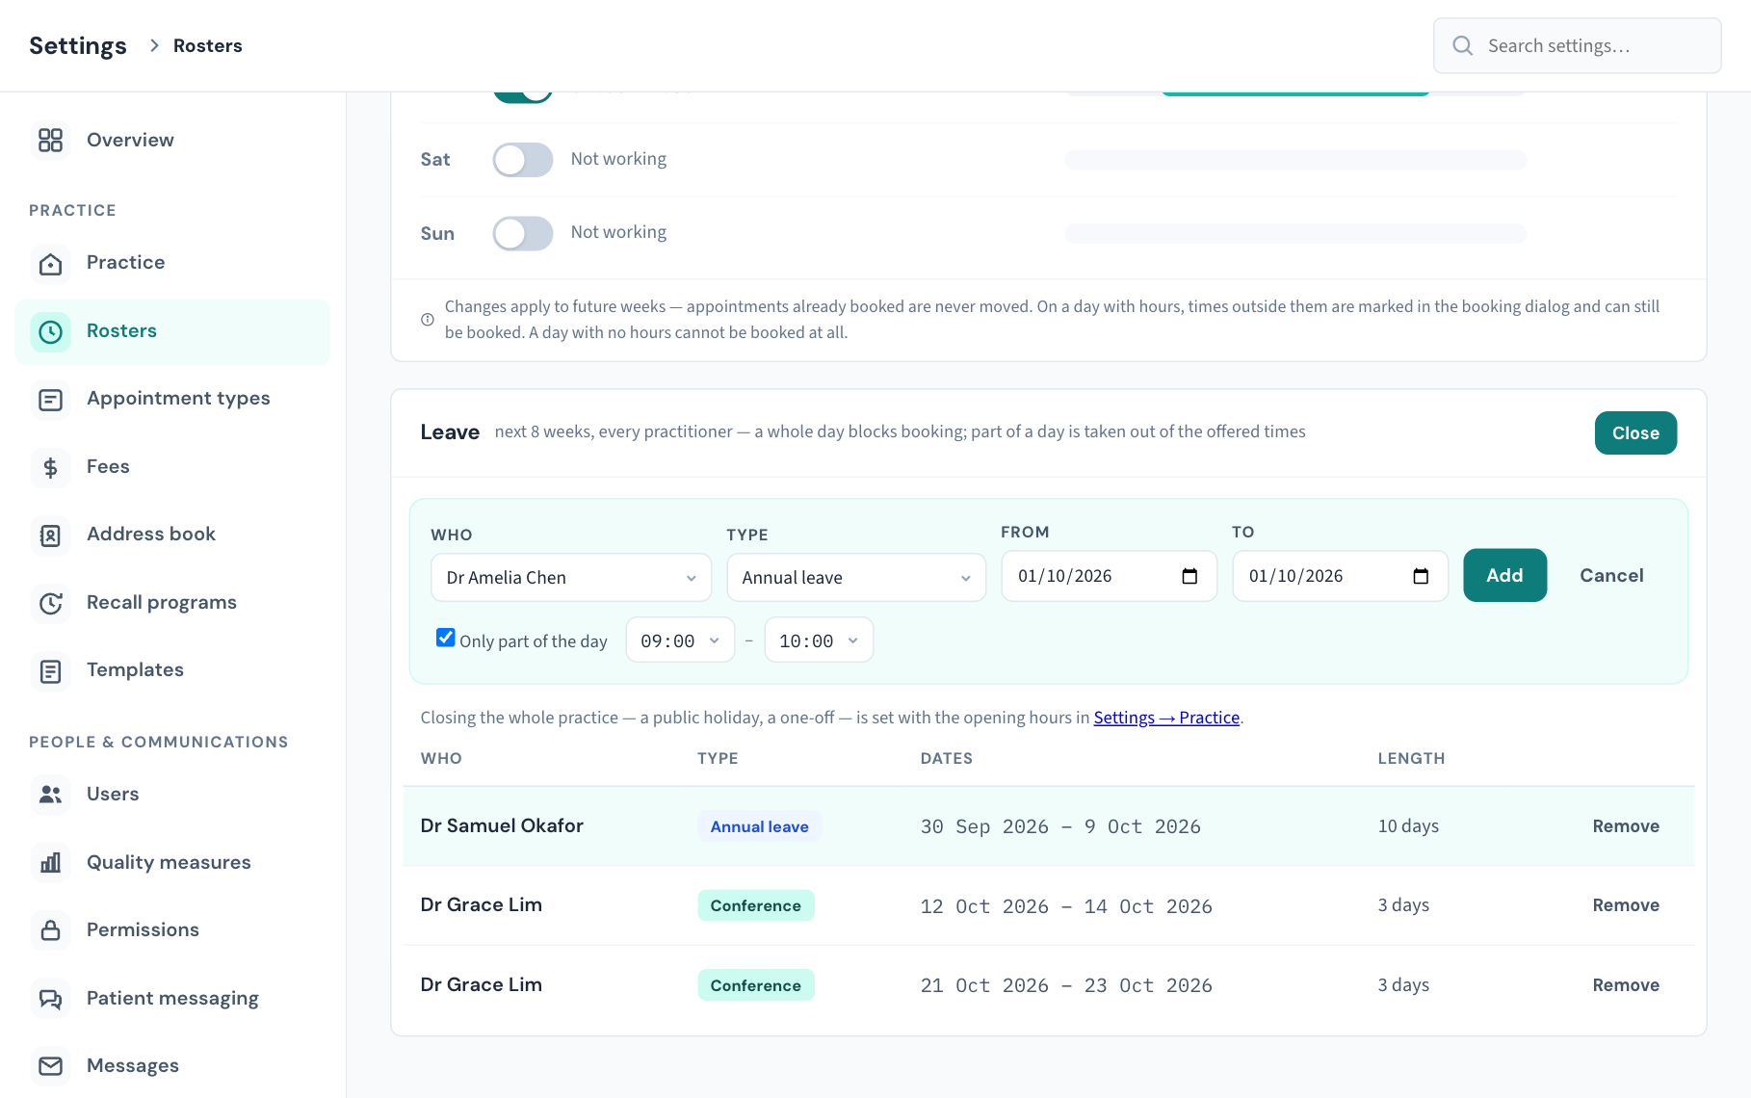Viewport: 1751px width, 1098px height.
Task: Click the Overview grid icon
Action: click(50, 141)
